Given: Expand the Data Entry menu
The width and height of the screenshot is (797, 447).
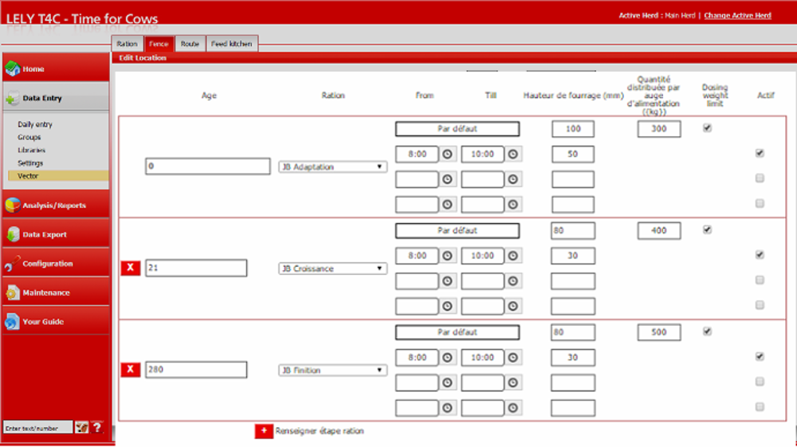Looking at the screenshot, I should 56,97.
